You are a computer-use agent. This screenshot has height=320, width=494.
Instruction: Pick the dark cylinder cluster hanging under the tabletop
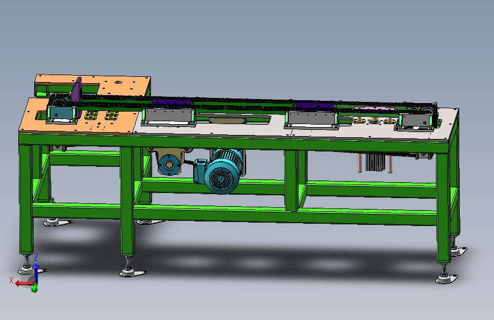click(375, 162)
